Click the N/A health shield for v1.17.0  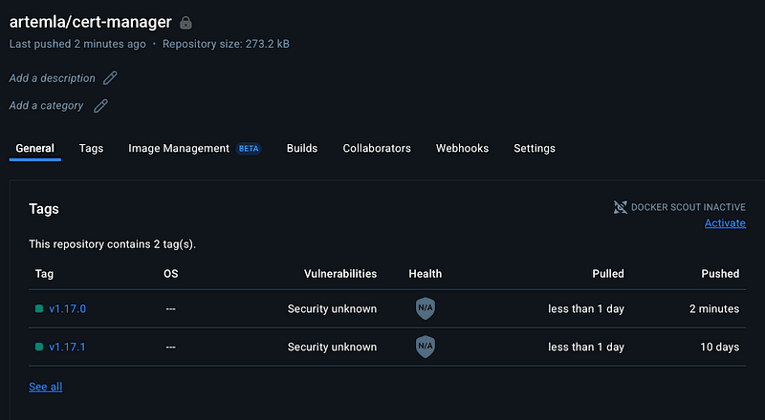(426, 308)
